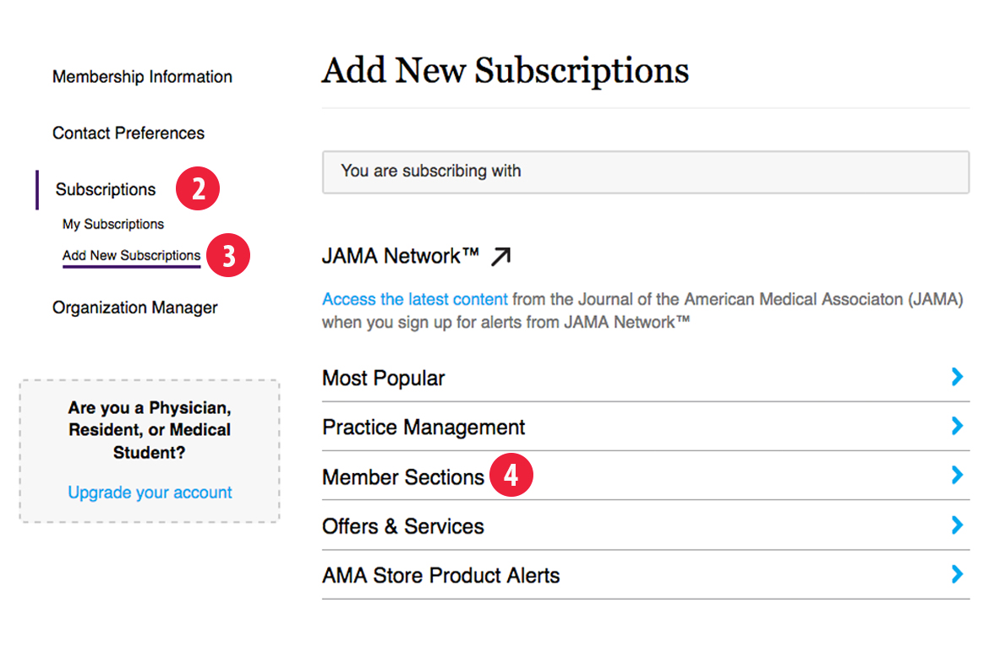Screen dimensions: 989x659
Task: Expand Practice Management using its chevron
Action: point(957,426)
